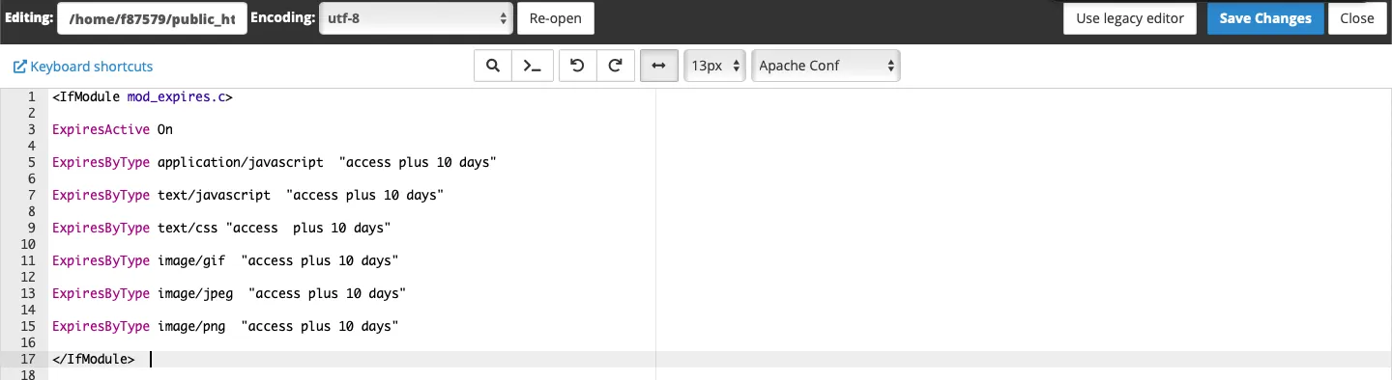The width and height of the screenshot is (1392, 380).
Task: Click the external link icon beside Keyboard shortcuts
Action: click(19, 67)
